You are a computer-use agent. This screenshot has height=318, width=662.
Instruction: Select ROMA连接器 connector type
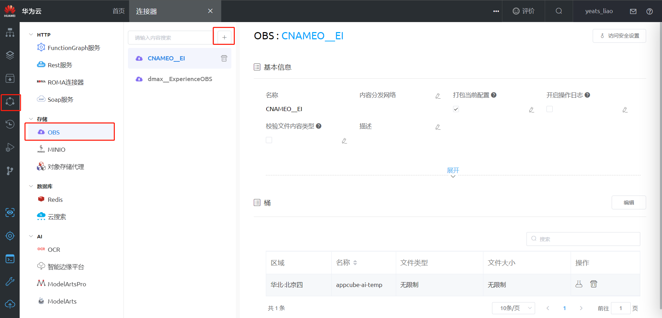[x=60, y=82]
